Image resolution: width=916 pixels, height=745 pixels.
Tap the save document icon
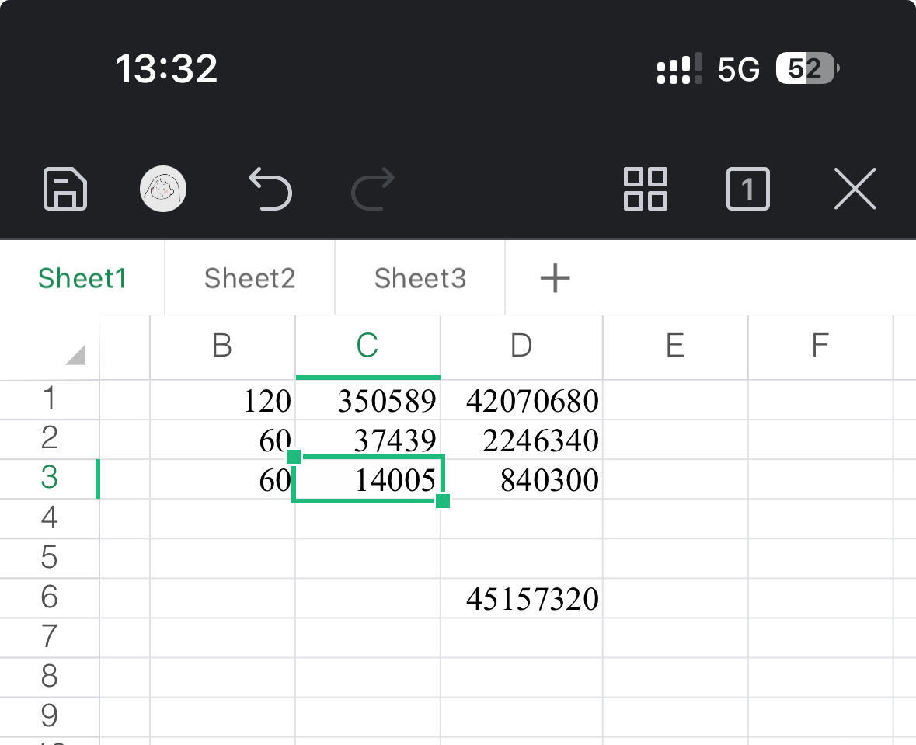tap(64, 189)
